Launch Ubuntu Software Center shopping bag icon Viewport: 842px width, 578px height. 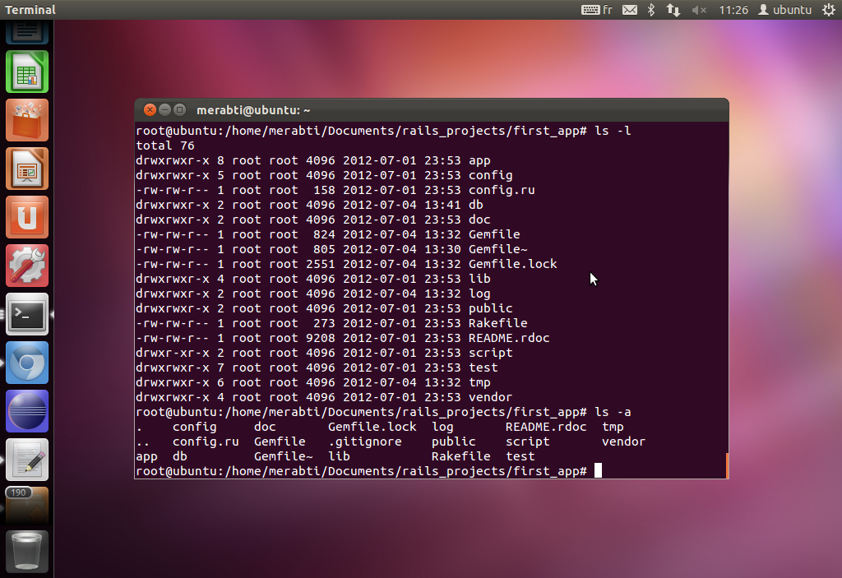click(x=27, y=120)
